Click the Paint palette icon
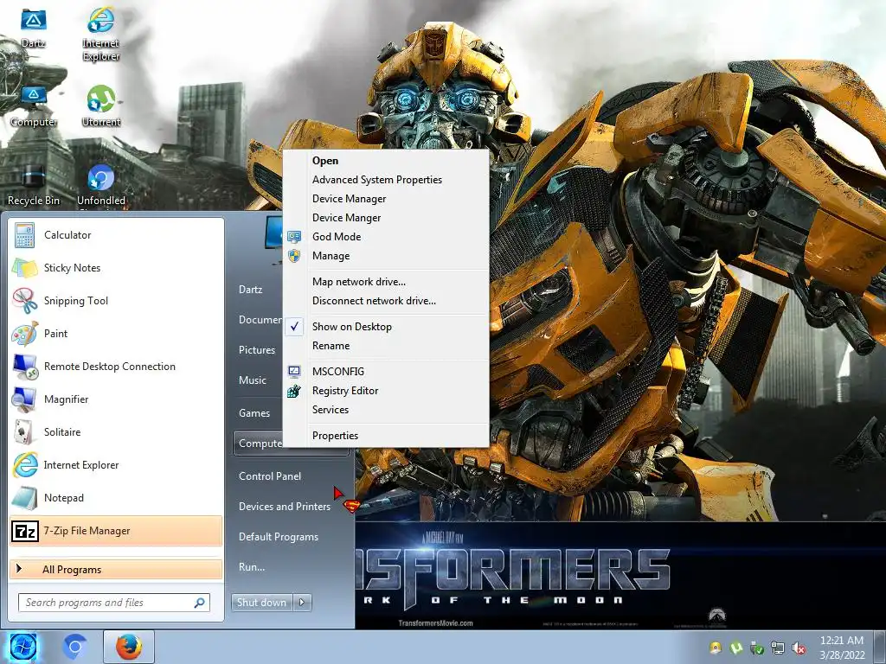This screenshot has width=886, height=664. (x=25, y=334)
